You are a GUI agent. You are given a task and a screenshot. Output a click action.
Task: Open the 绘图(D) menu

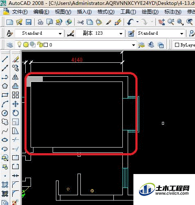150,12
